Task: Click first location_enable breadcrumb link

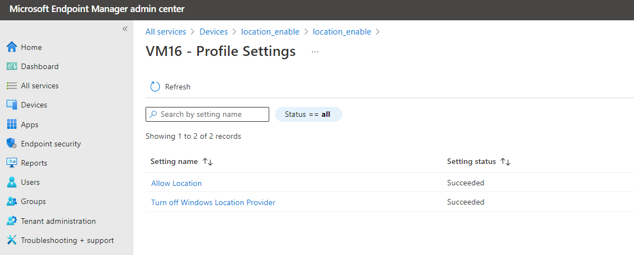Action: pyautogui.click(x=270, y=31)
